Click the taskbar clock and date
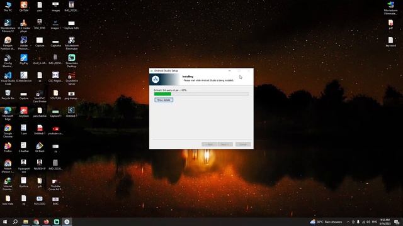The image size is (403, 226). (385, 222)
